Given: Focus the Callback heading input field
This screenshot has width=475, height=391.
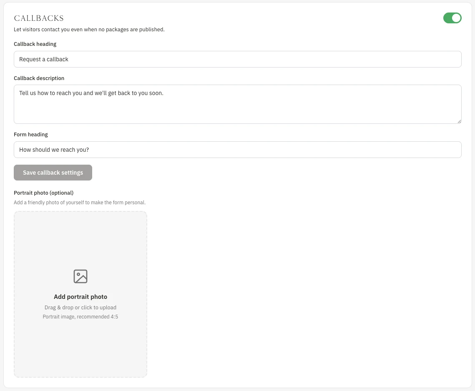Looking at the screenshot, I should pyautogui.click(x=238, y=59).
